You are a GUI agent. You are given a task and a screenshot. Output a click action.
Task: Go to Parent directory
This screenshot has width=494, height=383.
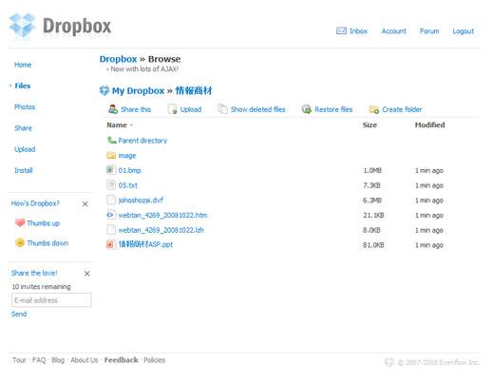[142, 141]
